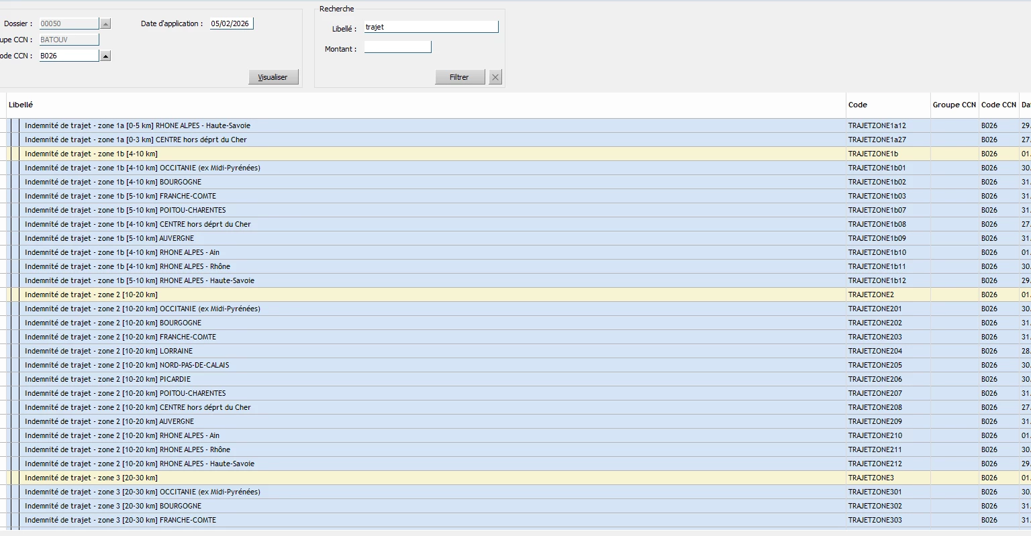Open the Code CCN lookup arrow button
Screen dimensions: 1031x536
coord(105,56)
